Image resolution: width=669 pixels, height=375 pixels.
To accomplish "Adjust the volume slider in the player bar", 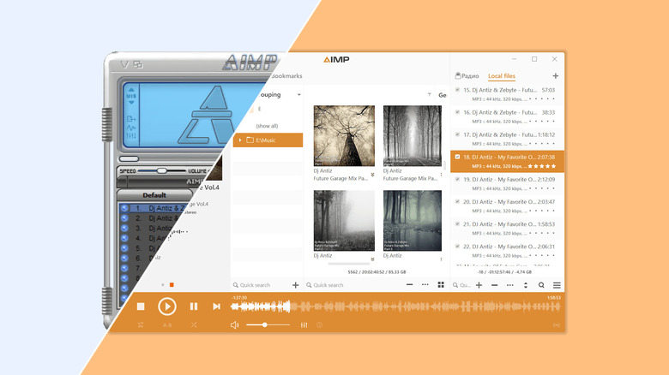I will point(265,325).
